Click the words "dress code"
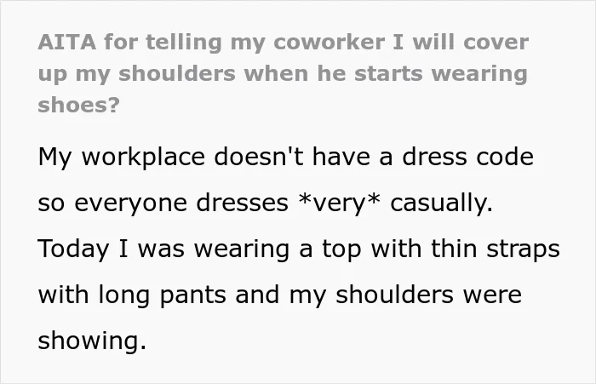 tap(467, 157)
